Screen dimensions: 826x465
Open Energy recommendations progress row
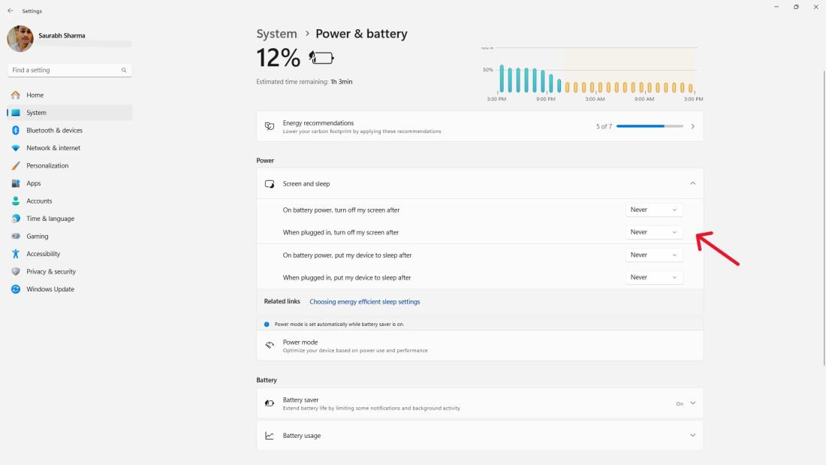480,126
